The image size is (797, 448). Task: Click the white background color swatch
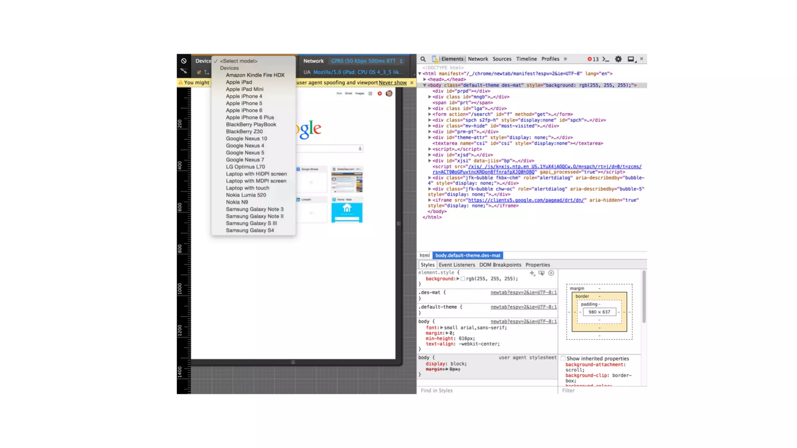[x=463, y=279]
